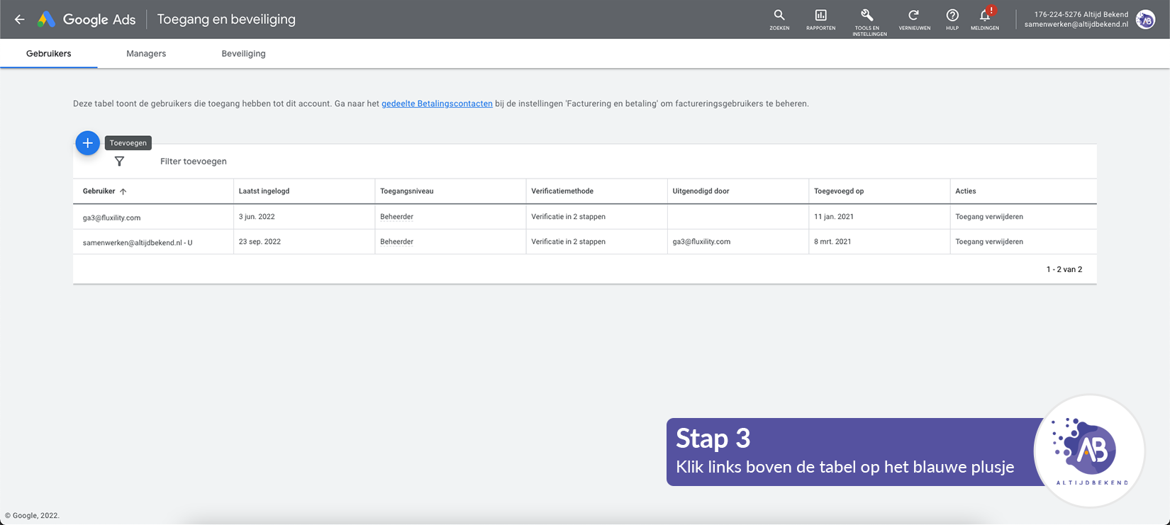Click the account avatar in top right
Image resolution: width=1170 pixels, height=525 pixels.
click(x=1145, y=20)
